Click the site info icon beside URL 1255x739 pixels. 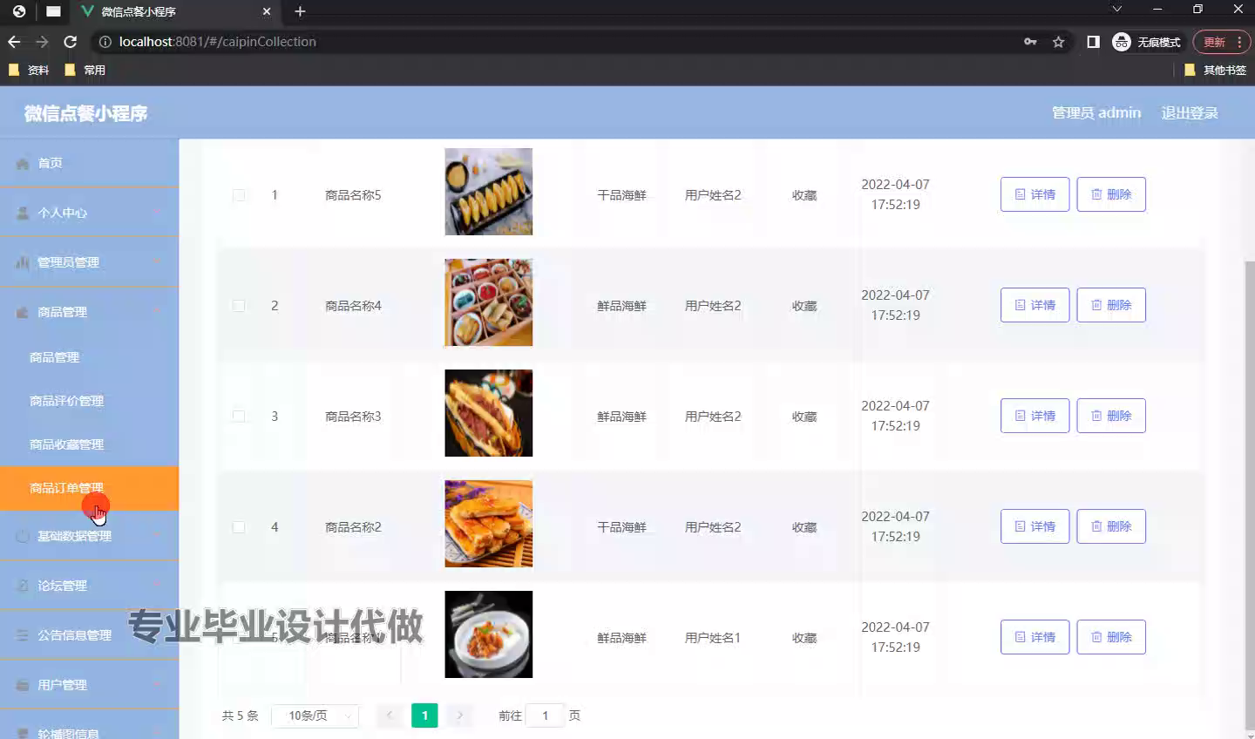[105, 42]
